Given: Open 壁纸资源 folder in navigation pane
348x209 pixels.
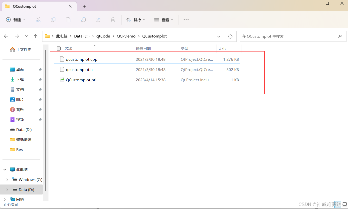Looking at the screenshot, I should click(21, 140).
